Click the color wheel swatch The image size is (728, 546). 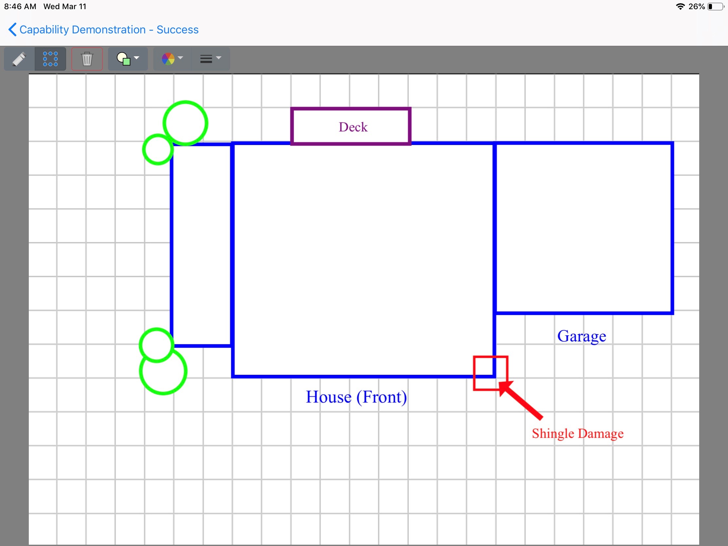tap(168, 59)
